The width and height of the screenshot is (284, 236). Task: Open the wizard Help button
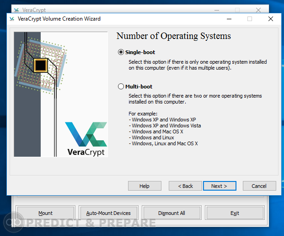(x=145, y=186)
